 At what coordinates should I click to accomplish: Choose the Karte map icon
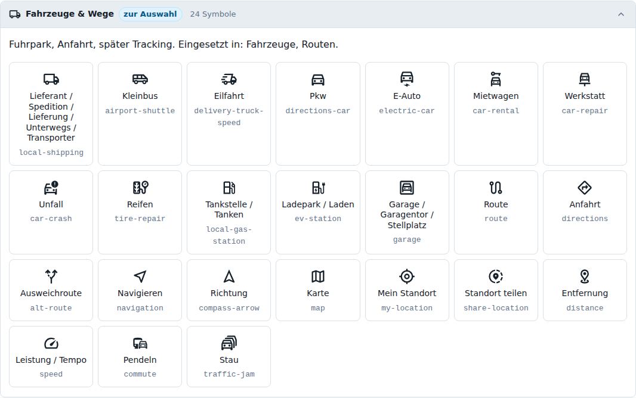[318, 276]
